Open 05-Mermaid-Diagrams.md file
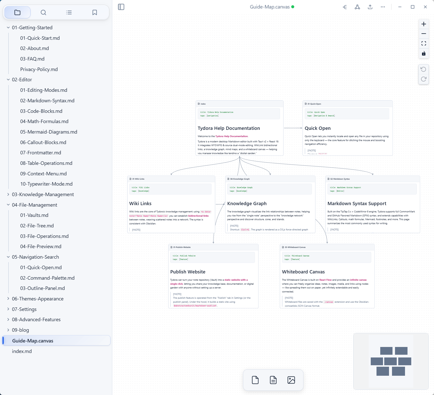The image size is (434, 395). pyautogui.click(x=49, y=132)
